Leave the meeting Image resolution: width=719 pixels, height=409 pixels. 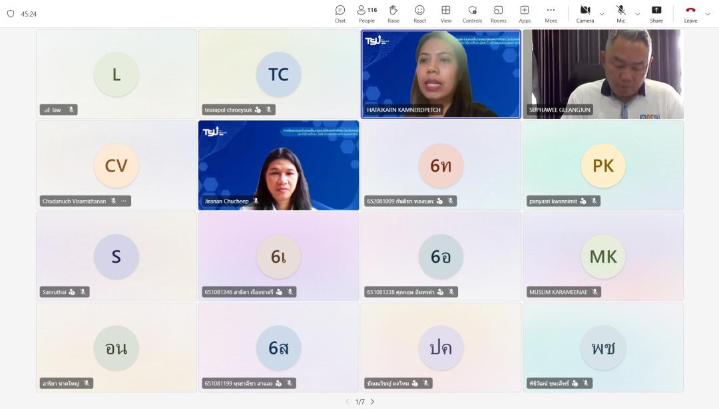click(x=690, y=14)
